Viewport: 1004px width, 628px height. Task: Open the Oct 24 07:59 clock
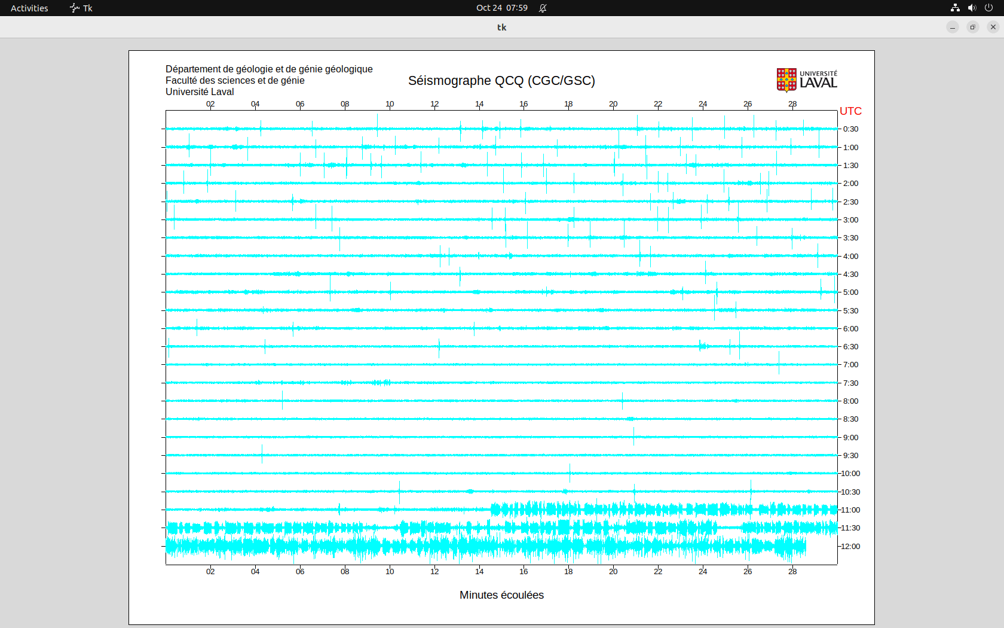coord(501,8)
